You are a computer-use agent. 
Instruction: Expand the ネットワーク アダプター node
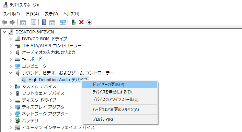[x=11, y=114]
